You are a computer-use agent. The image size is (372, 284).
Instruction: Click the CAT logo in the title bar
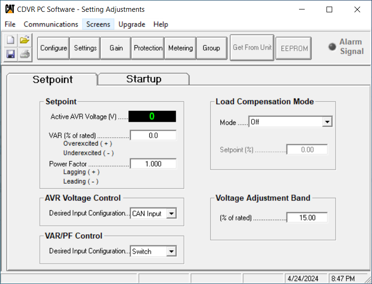click(10, 9)
